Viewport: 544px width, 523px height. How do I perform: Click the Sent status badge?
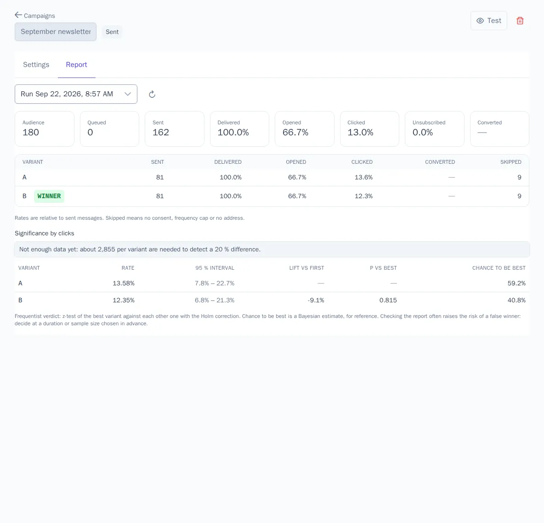pos(112,32)
